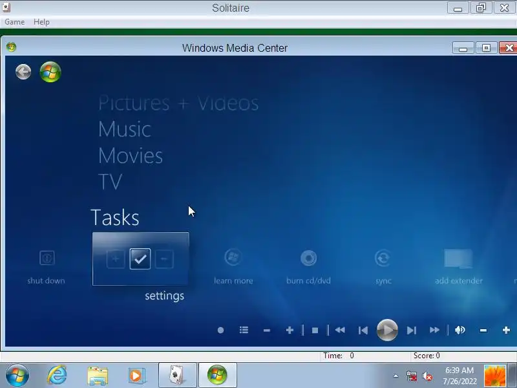Viewport: 517px width, 388px height.
Task: Restore down the Solitaire window
Action: [481, 8]
